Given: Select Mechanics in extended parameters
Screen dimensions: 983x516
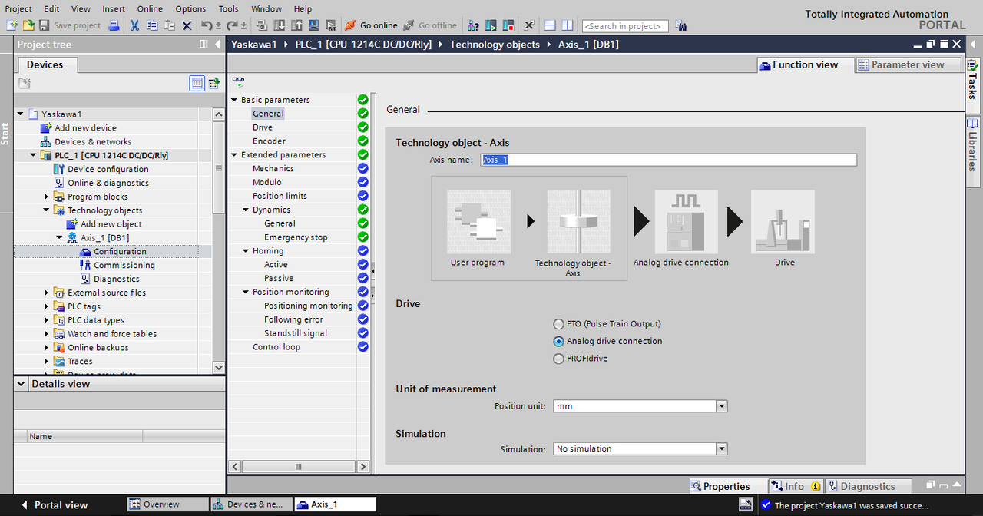Looking at the screenshot, I should coord(273,168).
